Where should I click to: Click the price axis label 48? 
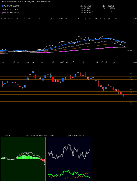(131, 102)
